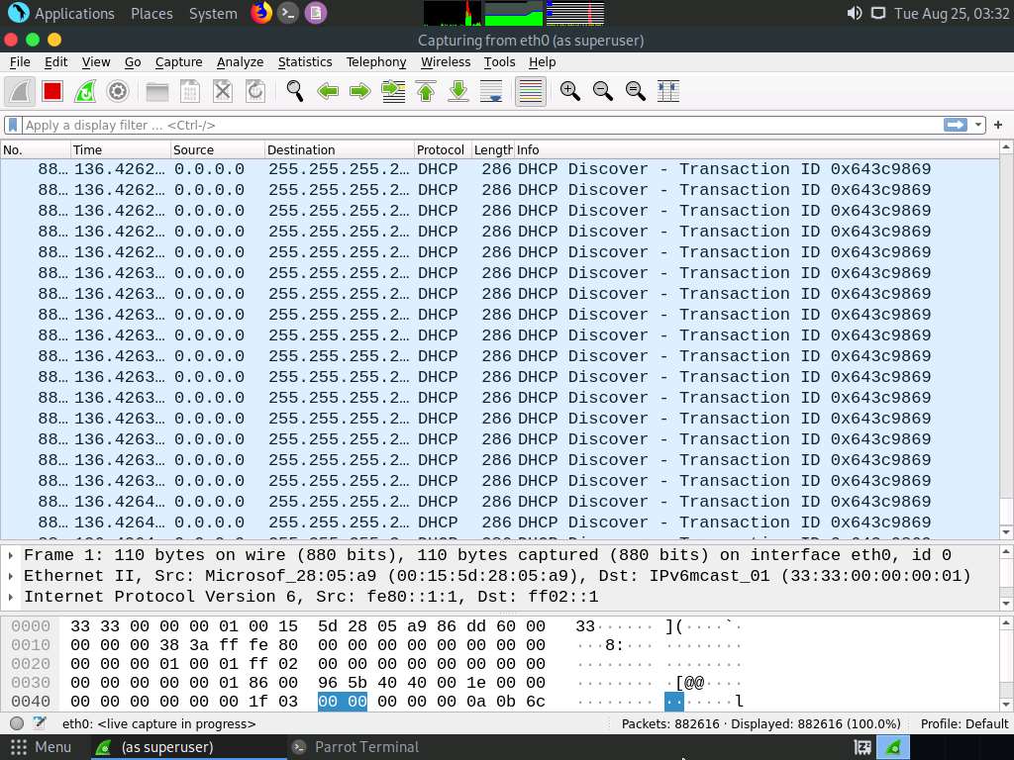Sort by the Source column header
Viewport: 1014px width, 760px height.
coord(217,150)
